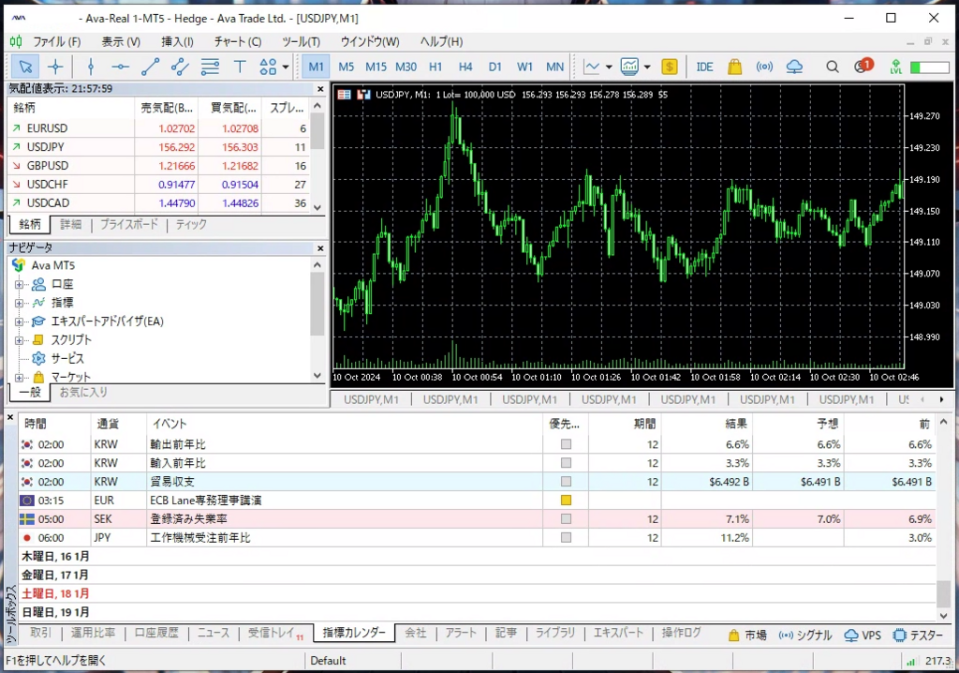
Task: Select the Horizontal Line drawing tool
Action: coord(123,67)
